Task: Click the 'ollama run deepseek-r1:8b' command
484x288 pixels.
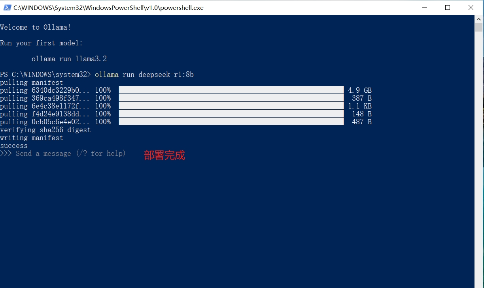Action: pyautogui.click(x=144, y=75)
